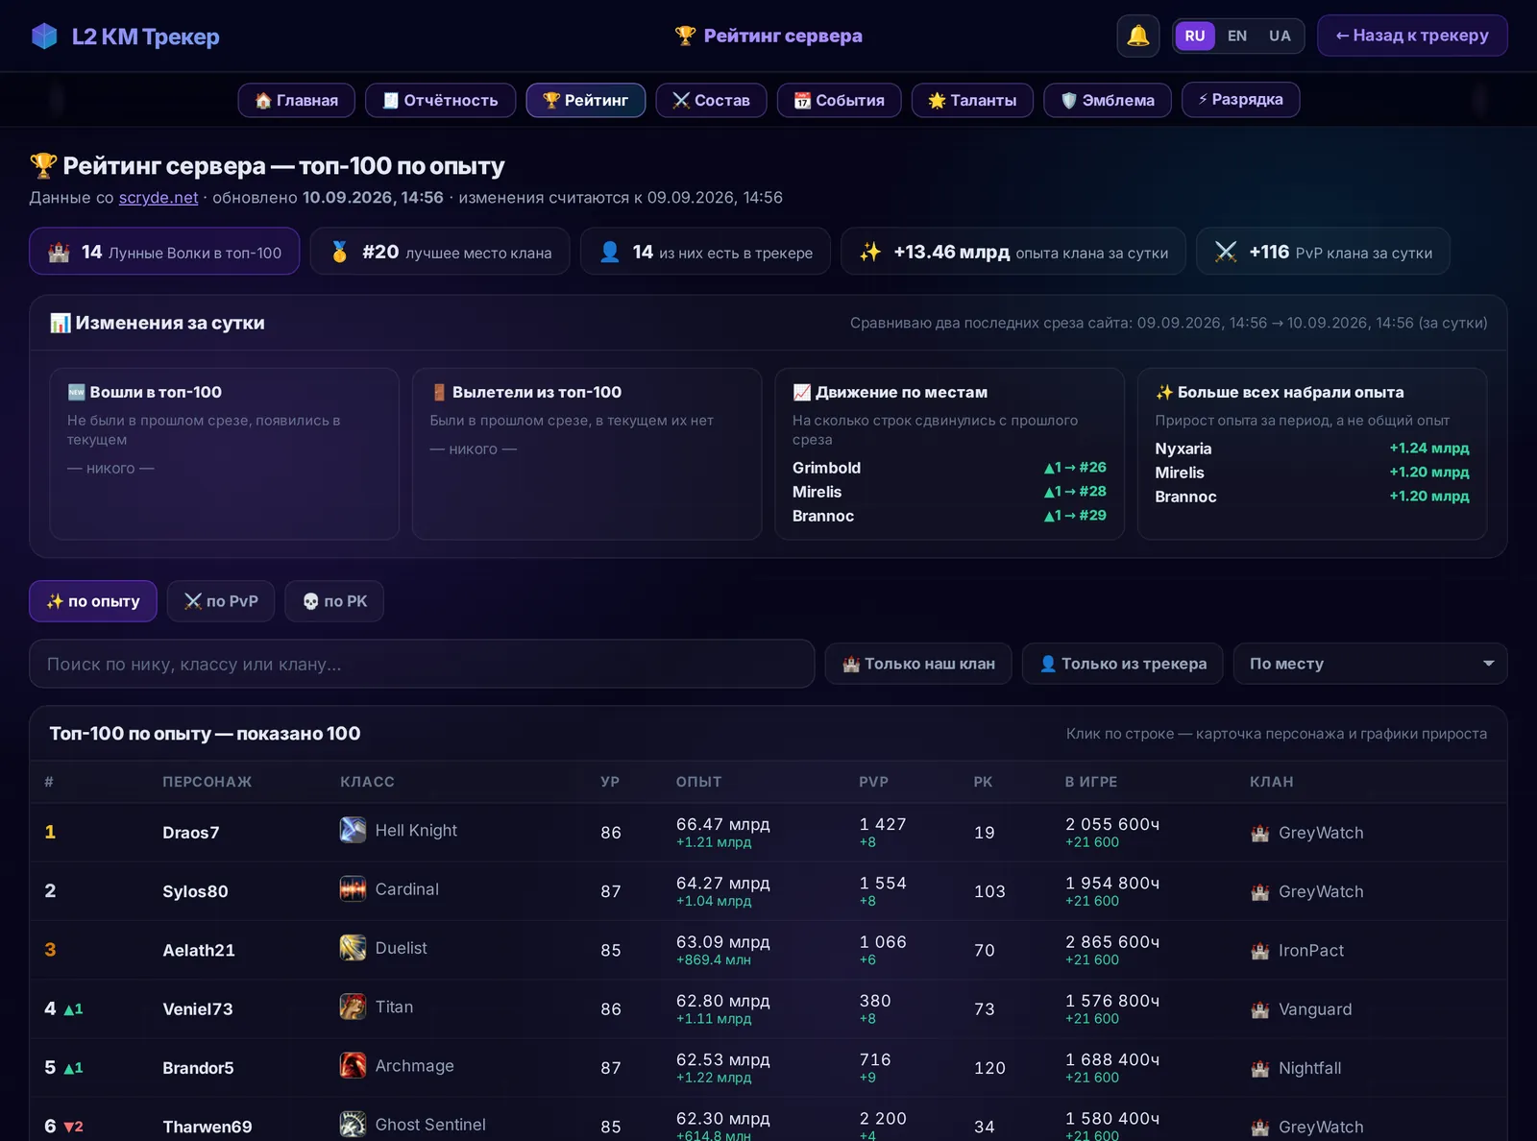This screenshot has height=1141, width=1537.
Task: Select the по PK ranking tab
Action: pos(334,601)
